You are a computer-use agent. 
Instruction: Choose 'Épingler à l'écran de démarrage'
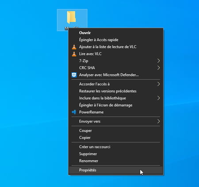[x=116, y=105]
